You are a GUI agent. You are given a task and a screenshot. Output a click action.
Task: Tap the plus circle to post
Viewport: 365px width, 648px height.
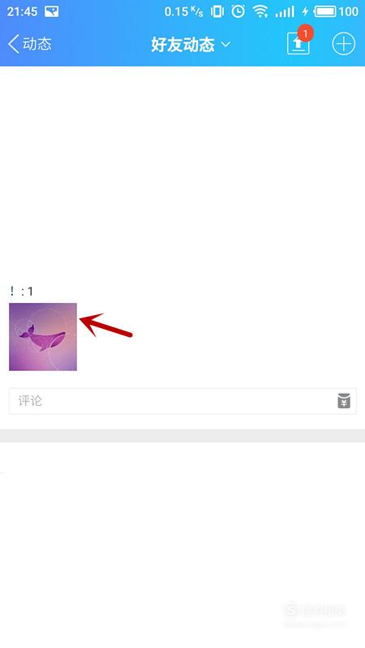tap(343, 44)
